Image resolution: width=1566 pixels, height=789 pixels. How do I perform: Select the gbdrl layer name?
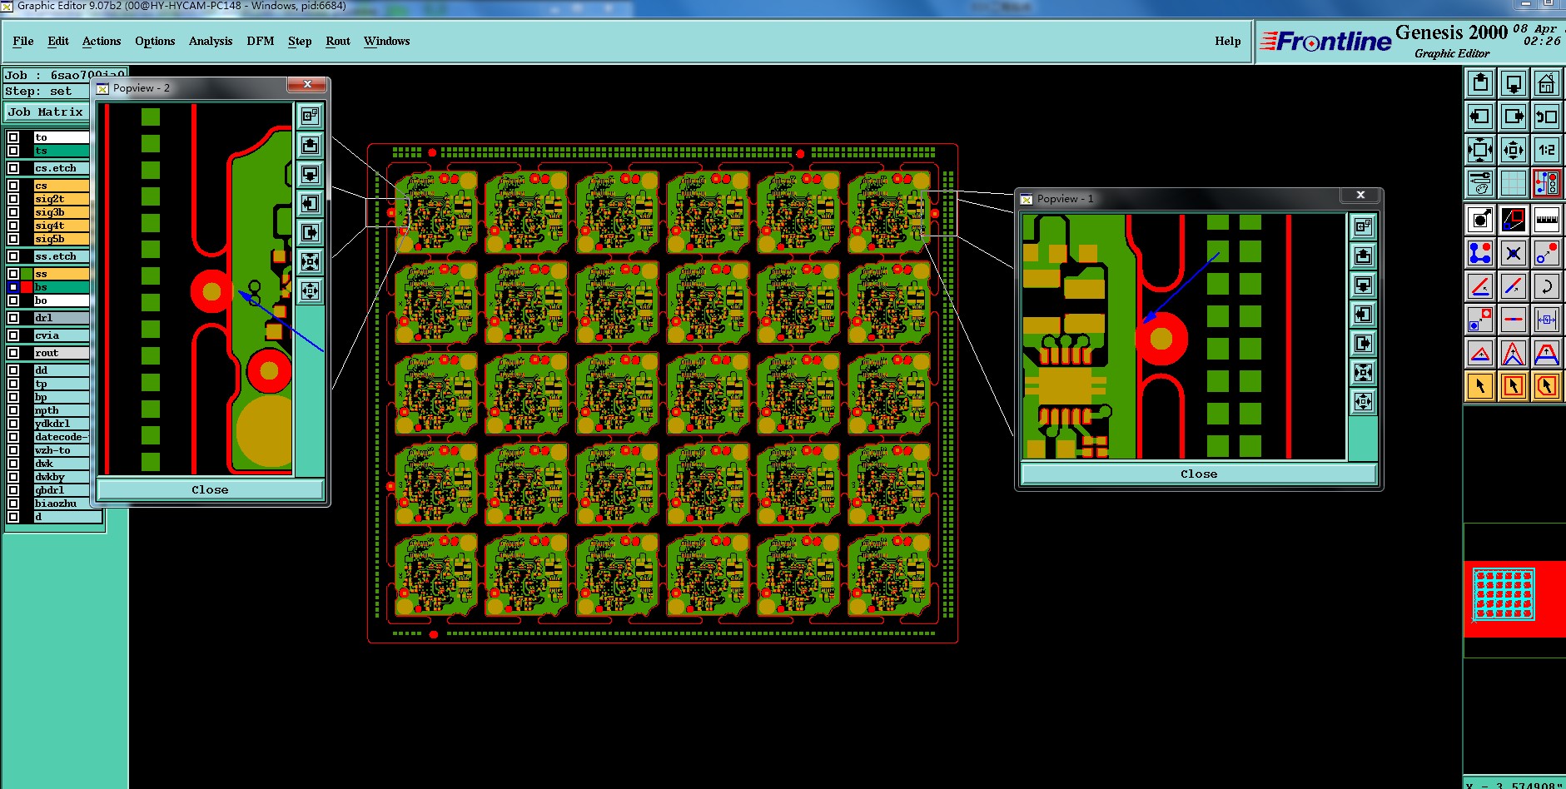click(x=61, y=490)
